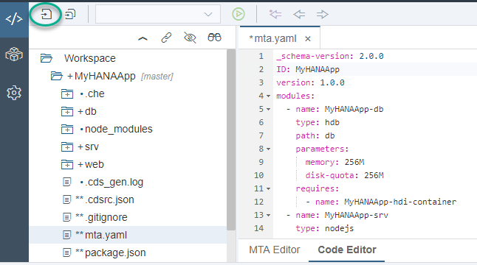This screenshot has width=477, height=265.
Task: Click the second import icon with stacked pages
Action: coord(70,14)
